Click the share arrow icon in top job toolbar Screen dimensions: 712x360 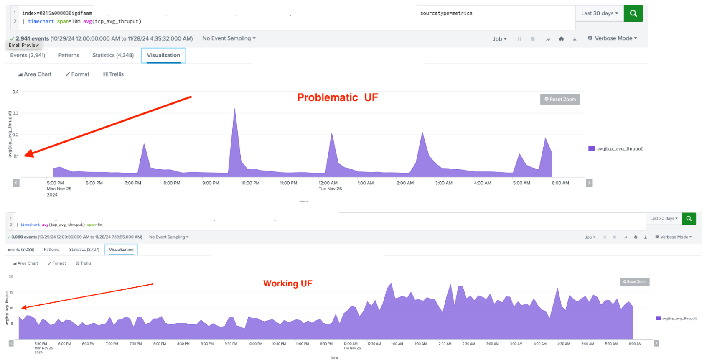tap(548, 39)
